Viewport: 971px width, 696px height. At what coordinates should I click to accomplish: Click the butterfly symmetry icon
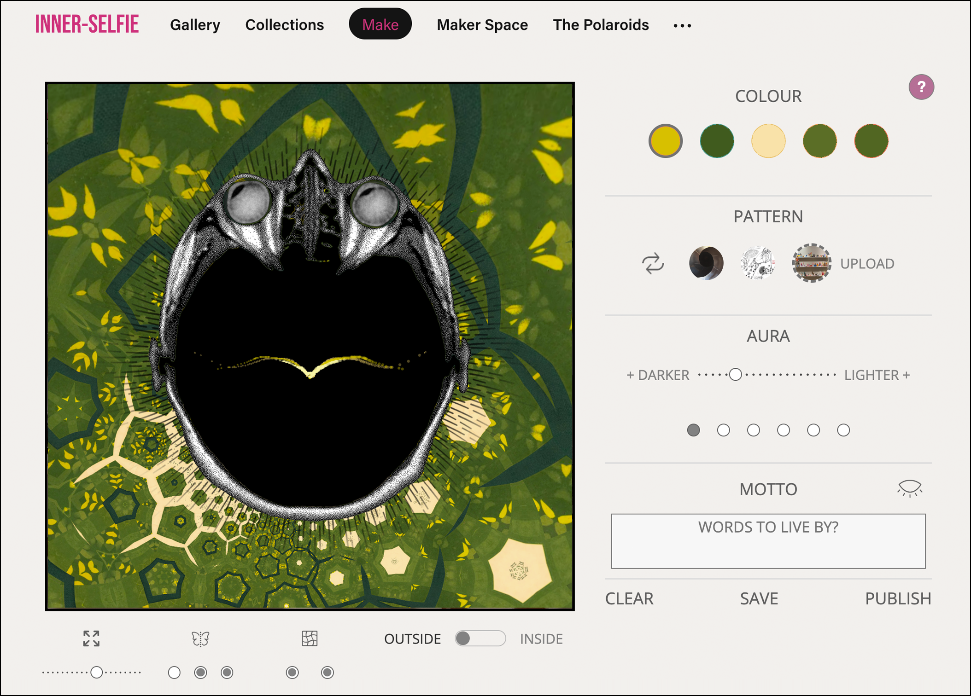pos(200,638)
